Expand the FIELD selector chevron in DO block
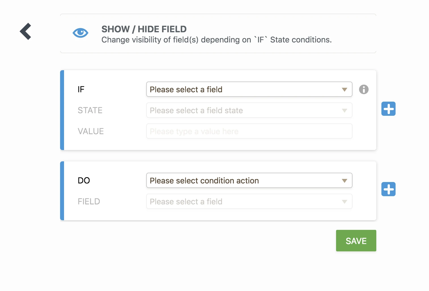 pyautogui.click(x=345, y=201)
